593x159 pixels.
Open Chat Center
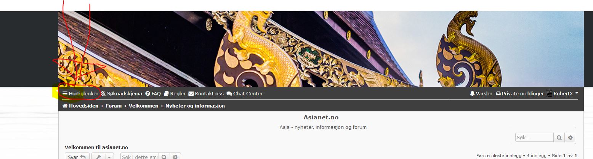tap(244, 93)
